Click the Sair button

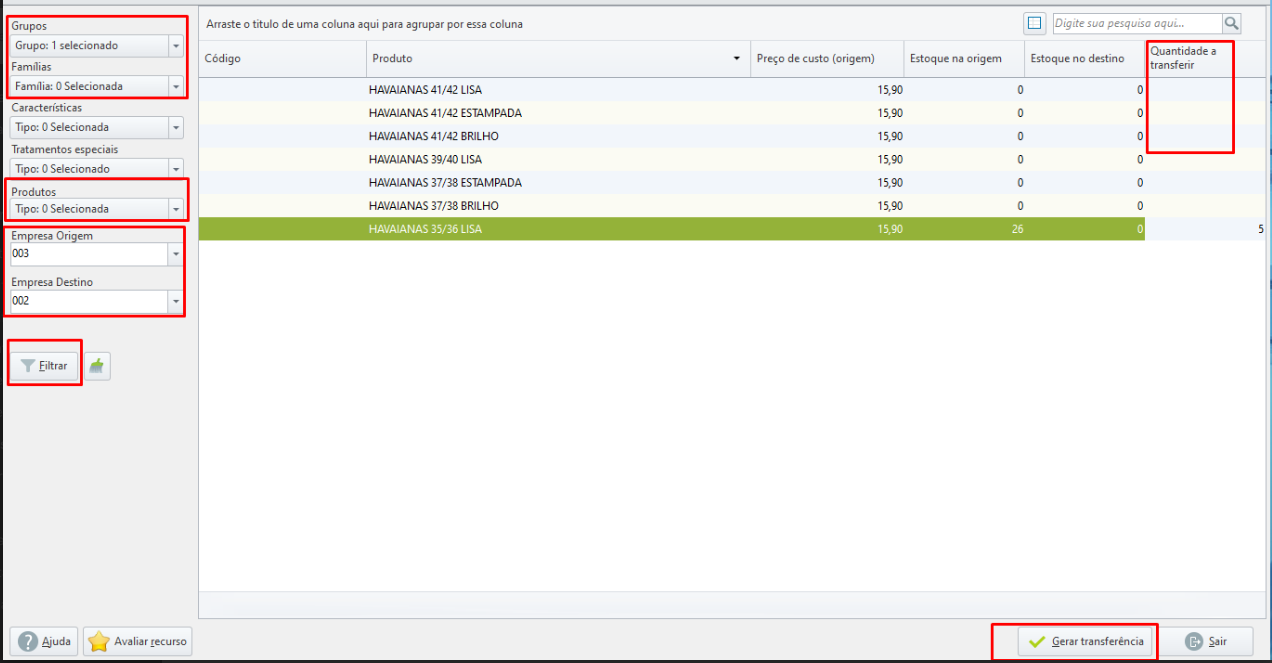[1206, 641]
